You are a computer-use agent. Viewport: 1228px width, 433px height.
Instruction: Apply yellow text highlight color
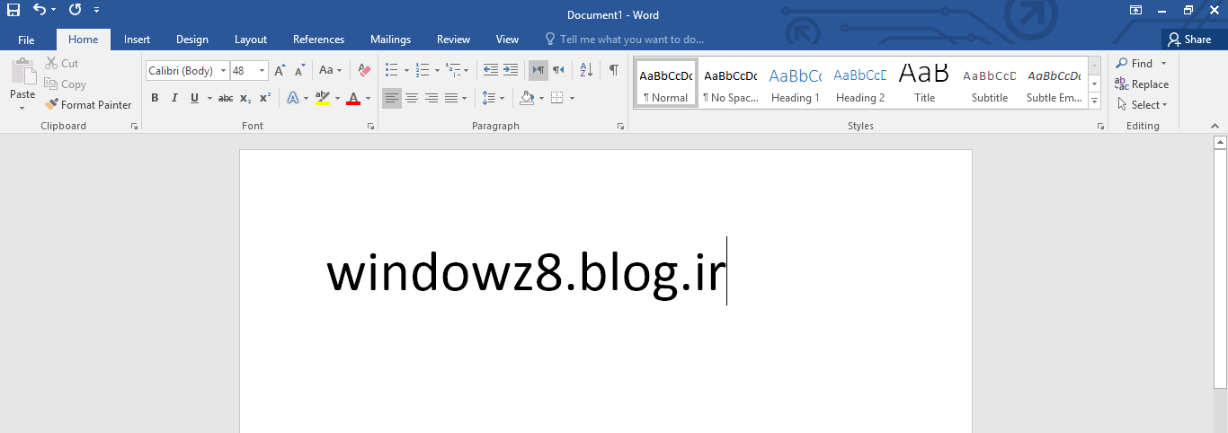(323, 98)
